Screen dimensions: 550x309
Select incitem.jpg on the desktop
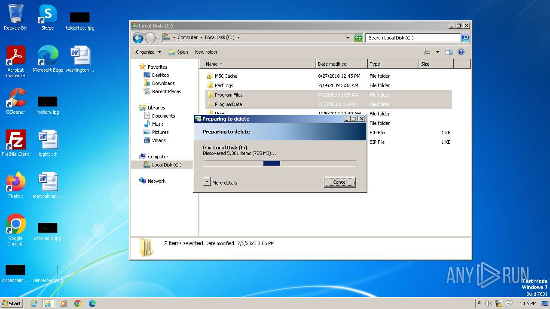point(48,105)
